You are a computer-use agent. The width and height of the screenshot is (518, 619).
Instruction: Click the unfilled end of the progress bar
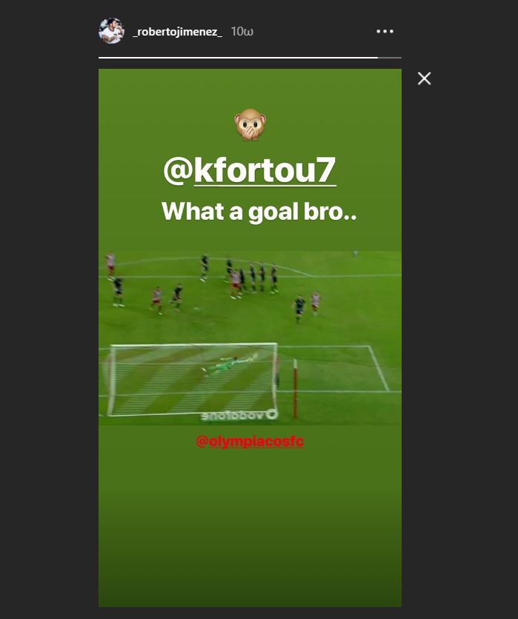point(390,58)
